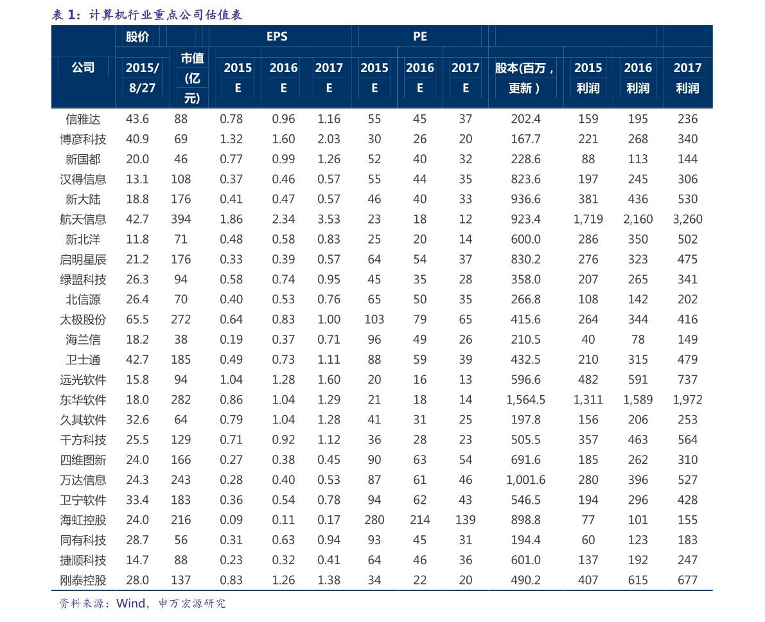Viewport: 765px width, 622px height.
Task: Click company name 万达信息
Action: [x=83, y=480]
